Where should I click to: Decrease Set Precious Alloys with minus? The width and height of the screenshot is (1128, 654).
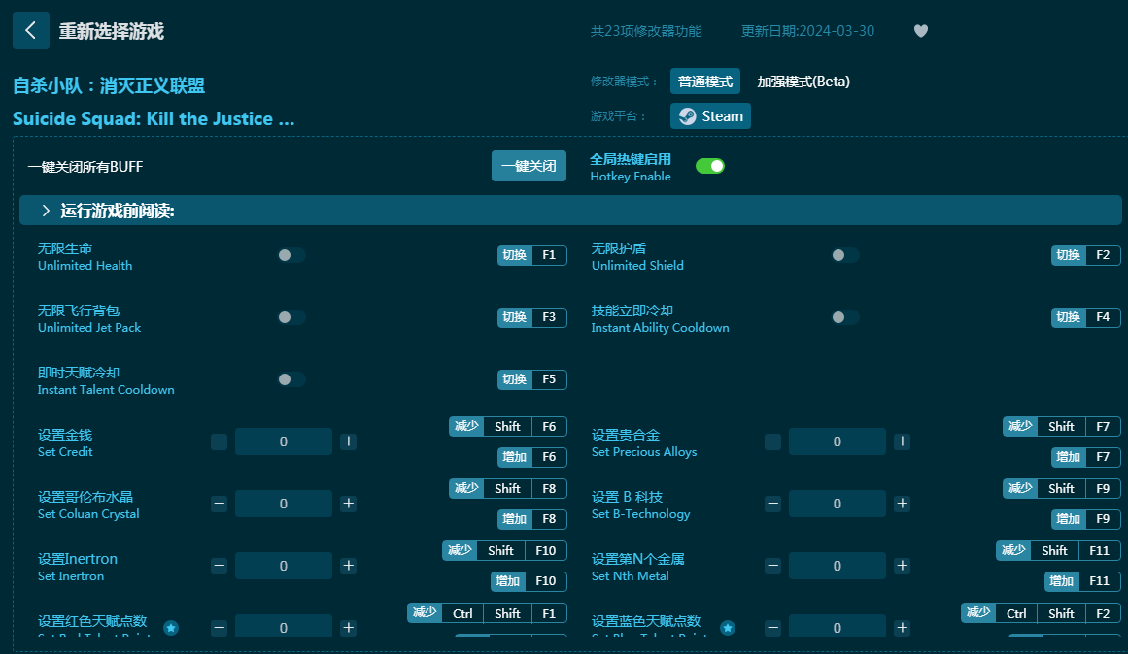(773, 441)
